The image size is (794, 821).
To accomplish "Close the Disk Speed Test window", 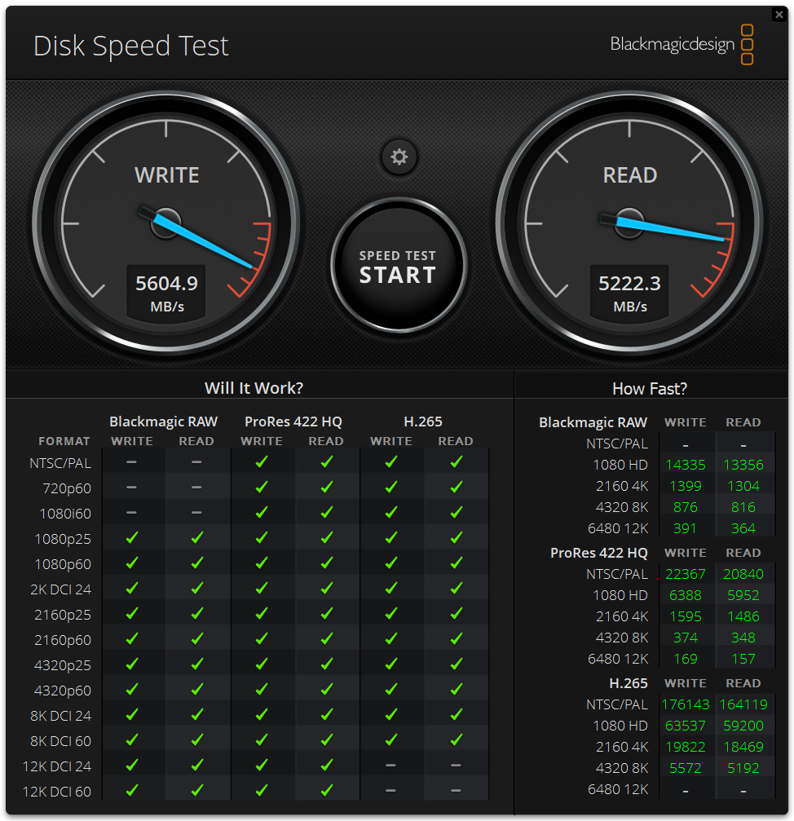I will point(779,15).
